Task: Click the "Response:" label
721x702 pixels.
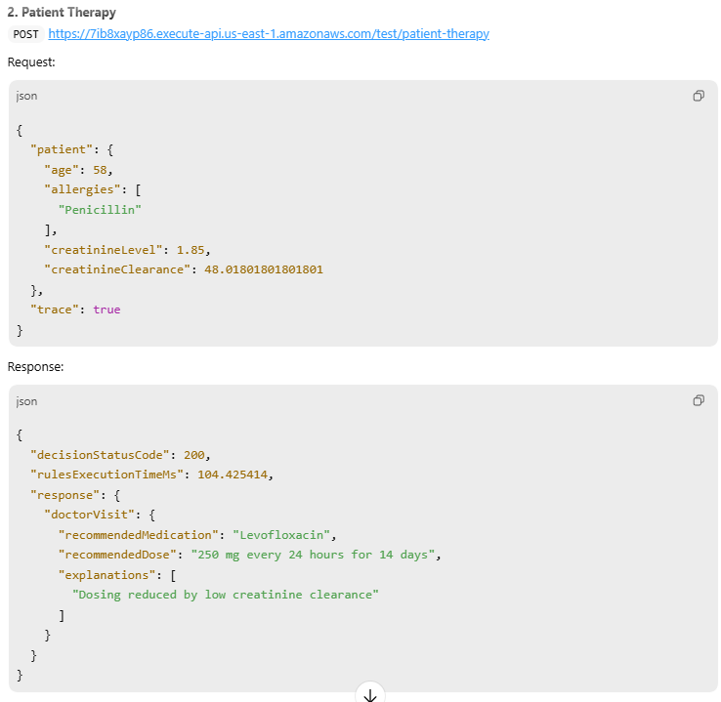Action: point(36,366)
